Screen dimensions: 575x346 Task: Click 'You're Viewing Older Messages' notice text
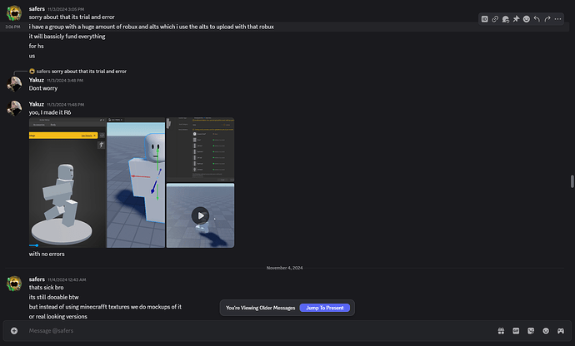click(x=260, y=308)
